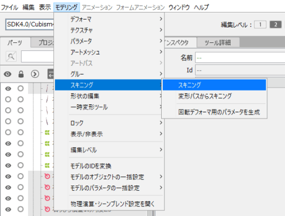The width and height of the screenshot is (285, 216).
Task: Select 回転デフォーマ用のパラメータを生成 option
Action: [x=214, y=112]
